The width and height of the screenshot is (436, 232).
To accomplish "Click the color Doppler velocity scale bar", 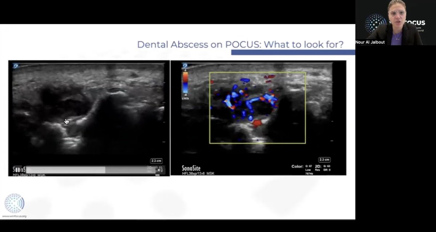I will click(185, 82).
